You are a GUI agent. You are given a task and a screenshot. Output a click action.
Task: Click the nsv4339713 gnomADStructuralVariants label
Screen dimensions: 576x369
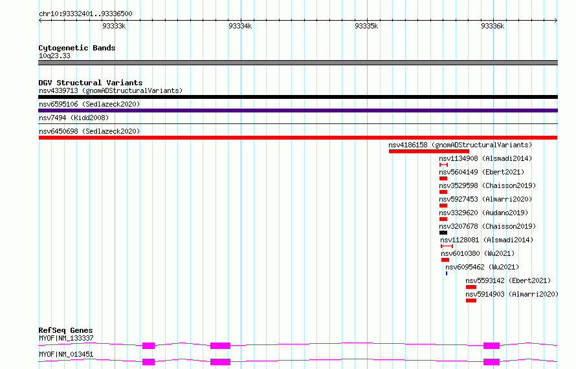pyautogui.click(x=111, y=90)
